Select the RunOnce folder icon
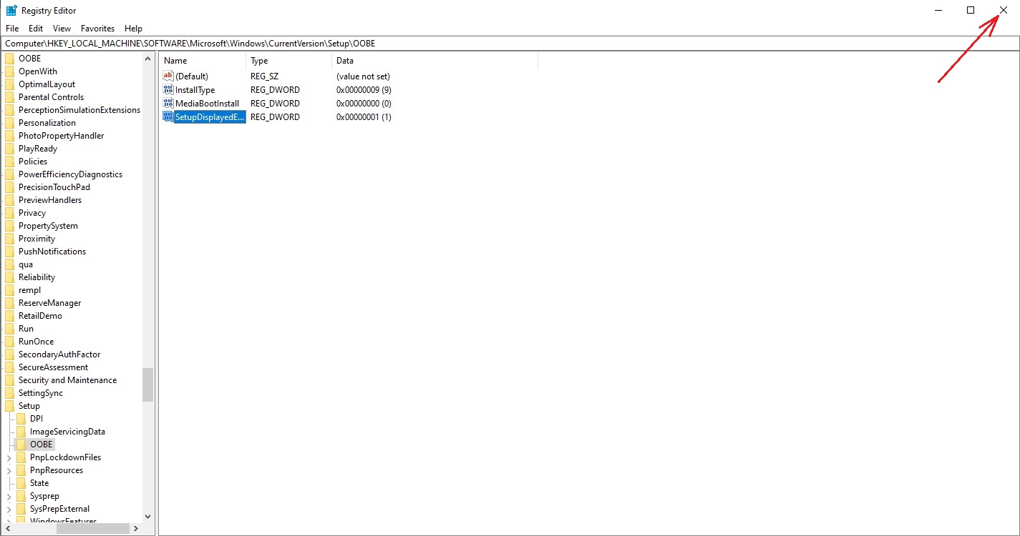The height and width of the screenshot is (536, 1020). [9, 342]
